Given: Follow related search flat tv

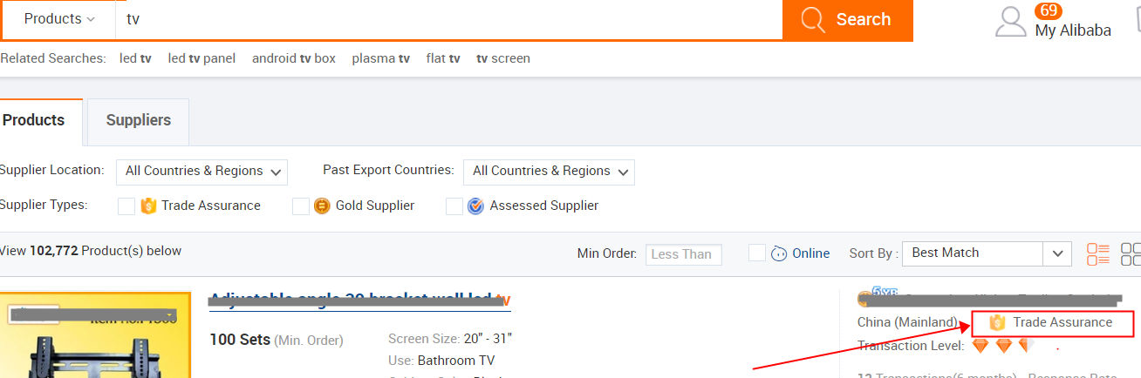Looking at the screenshot, I should pos(443,58).
